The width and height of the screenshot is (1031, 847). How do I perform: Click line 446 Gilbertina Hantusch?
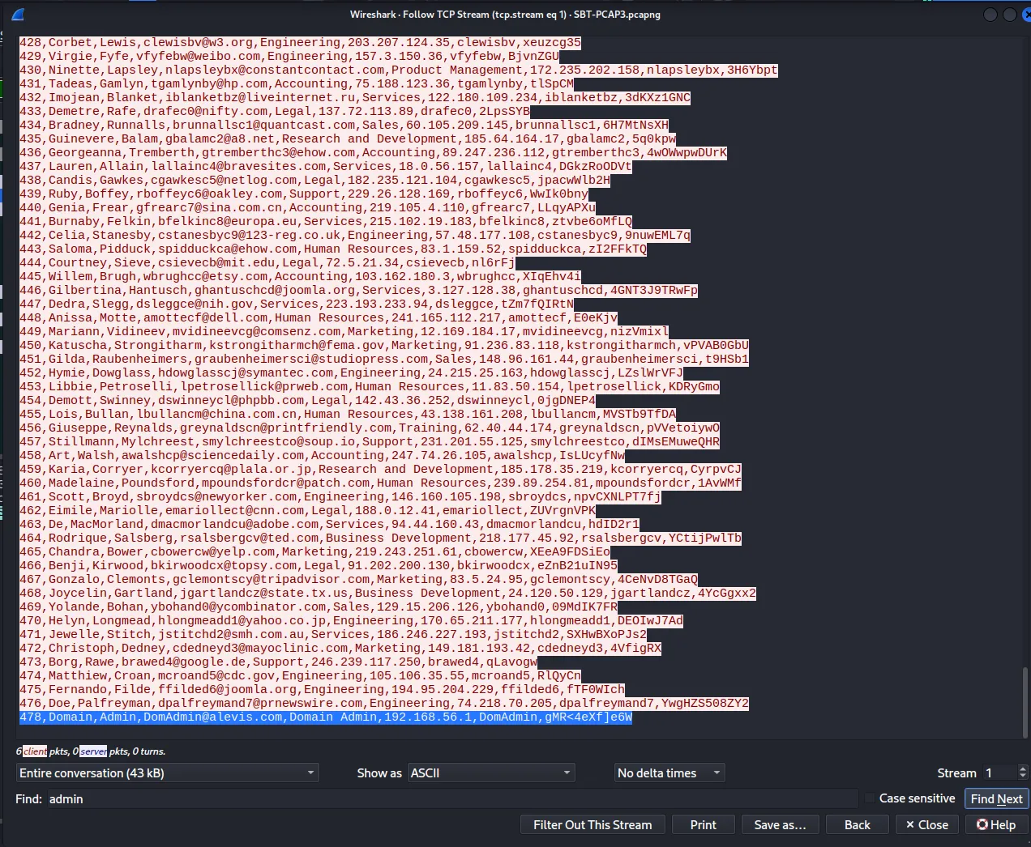tap(358, 290)
